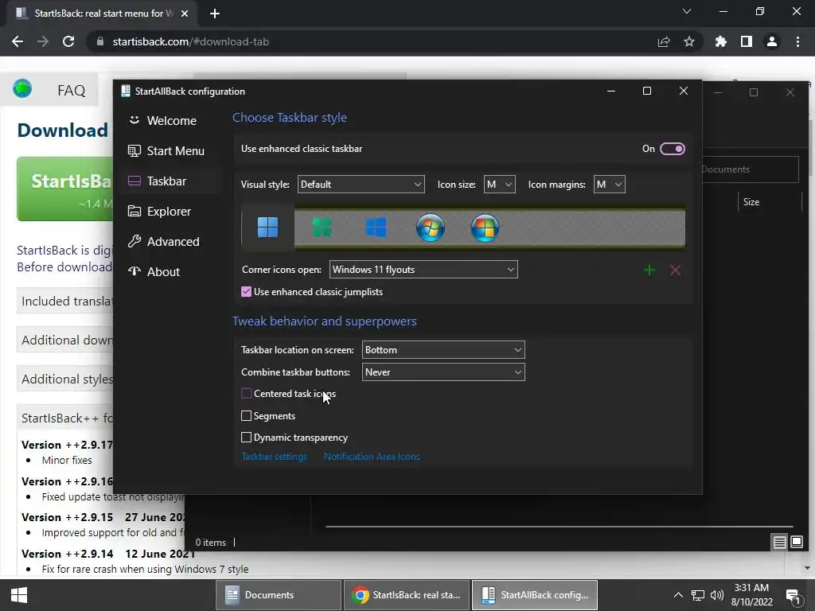Expand the Chrome tab search chevron
The width and height of the screenshot is (815, 611).
coord(687,11)
